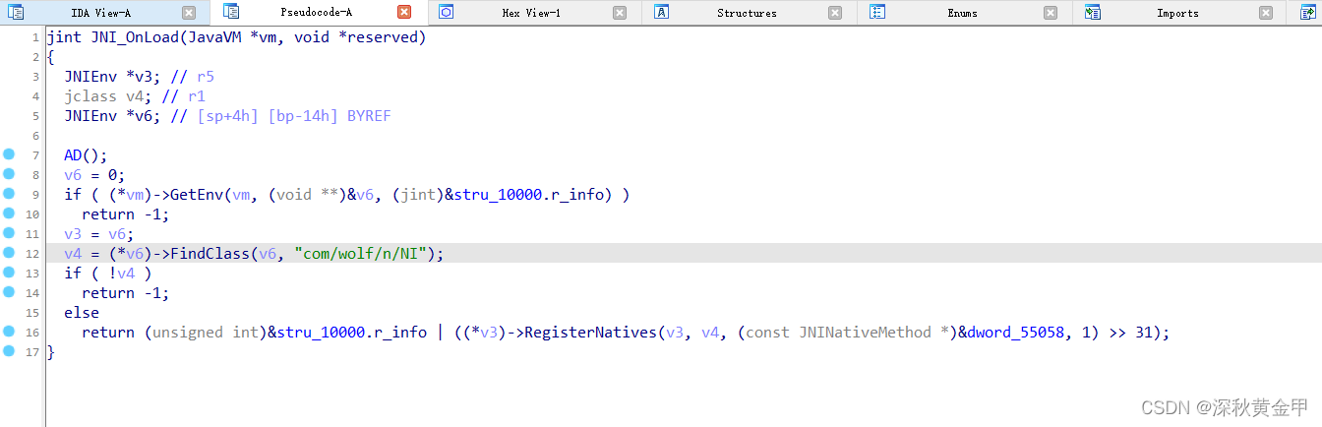Select the Pseudocode-A tab
Image resolution: width=1322 pixels, height=427 pixels.
pos(316,13)
